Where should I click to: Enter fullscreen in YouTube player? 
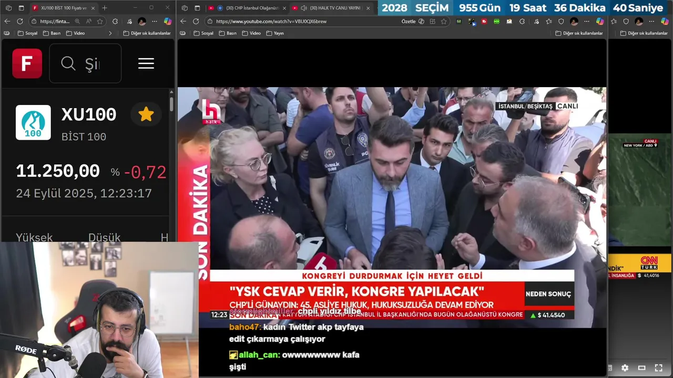coord(658,368)
